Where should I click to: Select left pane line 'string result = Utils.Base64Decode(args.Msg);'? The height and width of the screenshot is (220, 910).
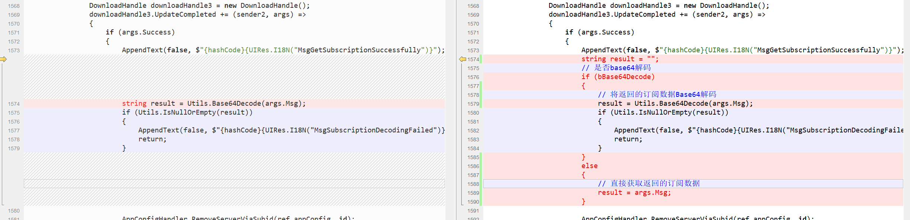(214, 104)
